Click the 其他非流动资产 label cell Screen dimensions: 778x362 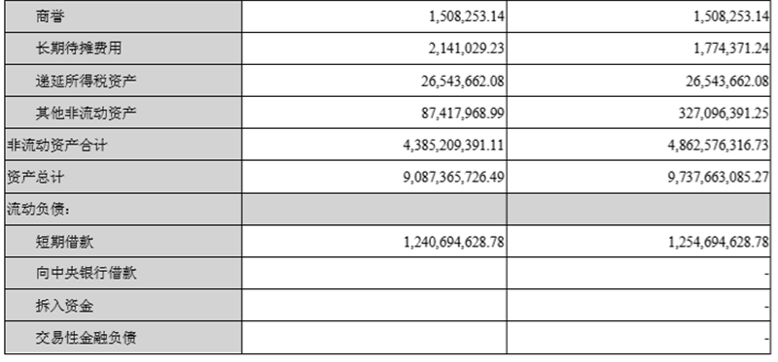click(124, 113)
